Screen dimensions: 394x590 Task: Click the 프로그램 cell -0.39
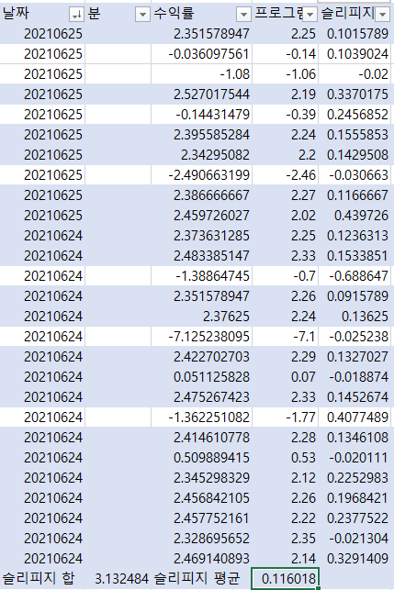(285, 115)
